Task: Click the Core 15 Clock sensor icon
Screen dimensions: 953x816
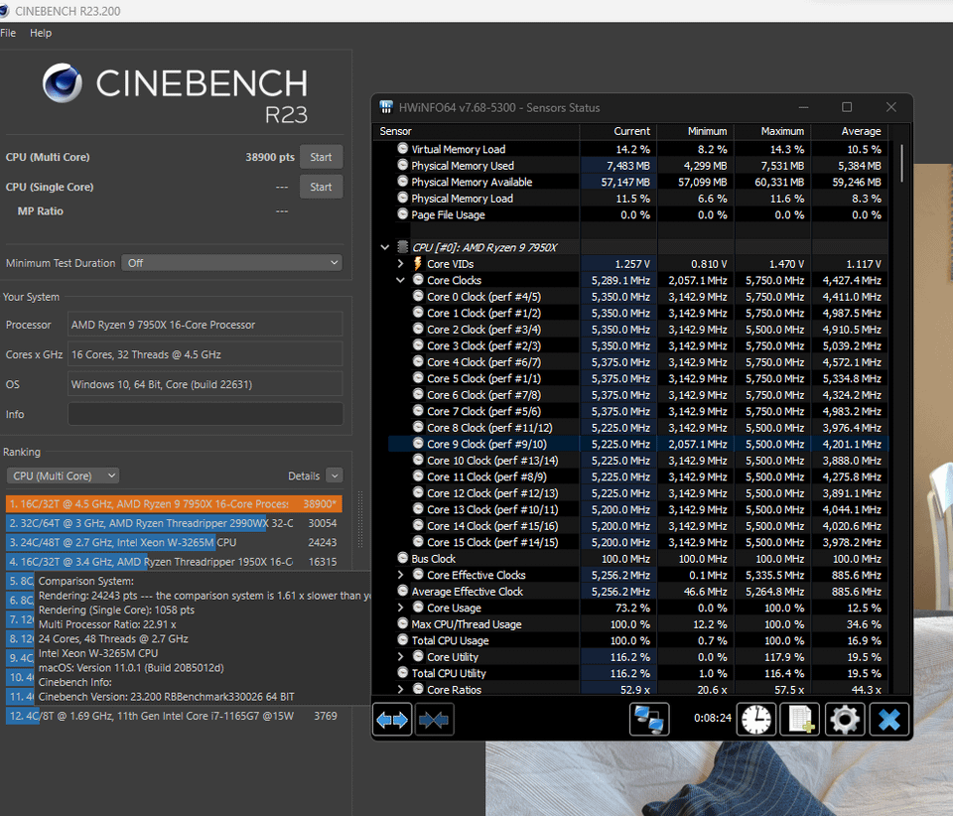Action: point(418,541)
